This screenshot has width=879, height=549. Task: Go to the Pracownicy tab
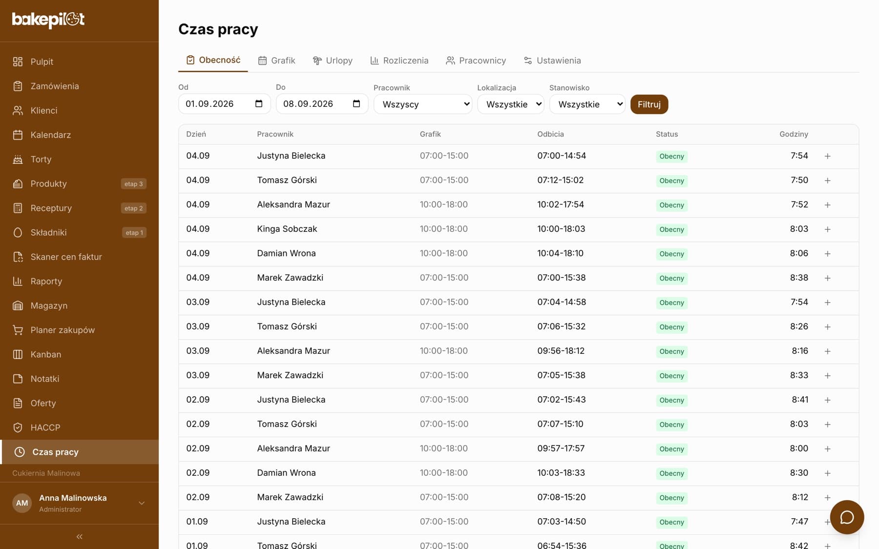pos(476,61)
